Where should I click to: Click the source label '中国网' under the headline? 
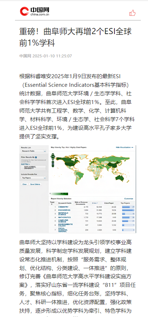coord(25,56)
